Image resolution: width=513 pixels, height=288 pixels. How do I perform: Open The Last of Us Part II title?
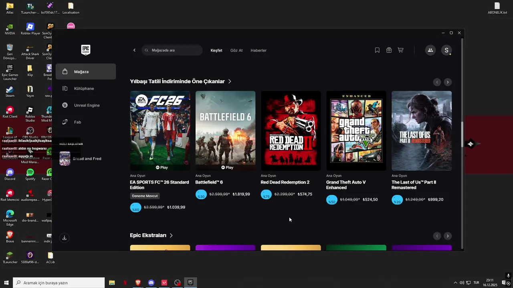click(414, 185)
